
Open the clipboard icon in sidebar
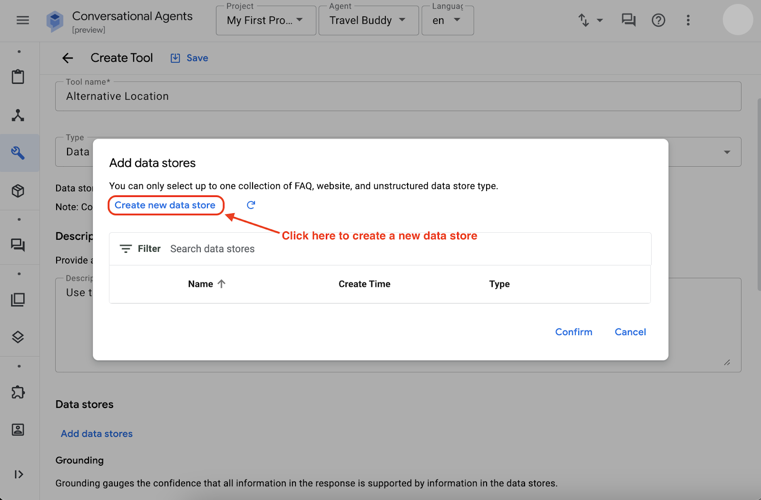click(x=18, y=77)
